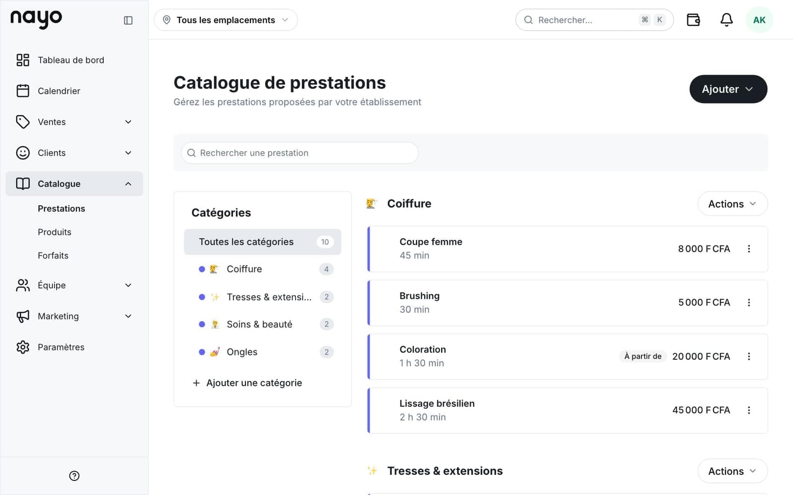Open the Tous les emplacements location dropdown

coord(226,20)
